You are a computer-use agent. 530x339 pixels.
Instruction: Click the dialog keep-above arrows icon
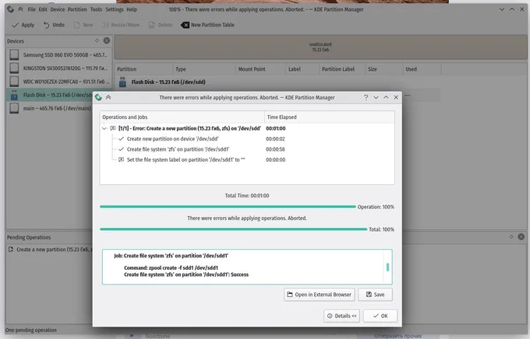[108, 97]
